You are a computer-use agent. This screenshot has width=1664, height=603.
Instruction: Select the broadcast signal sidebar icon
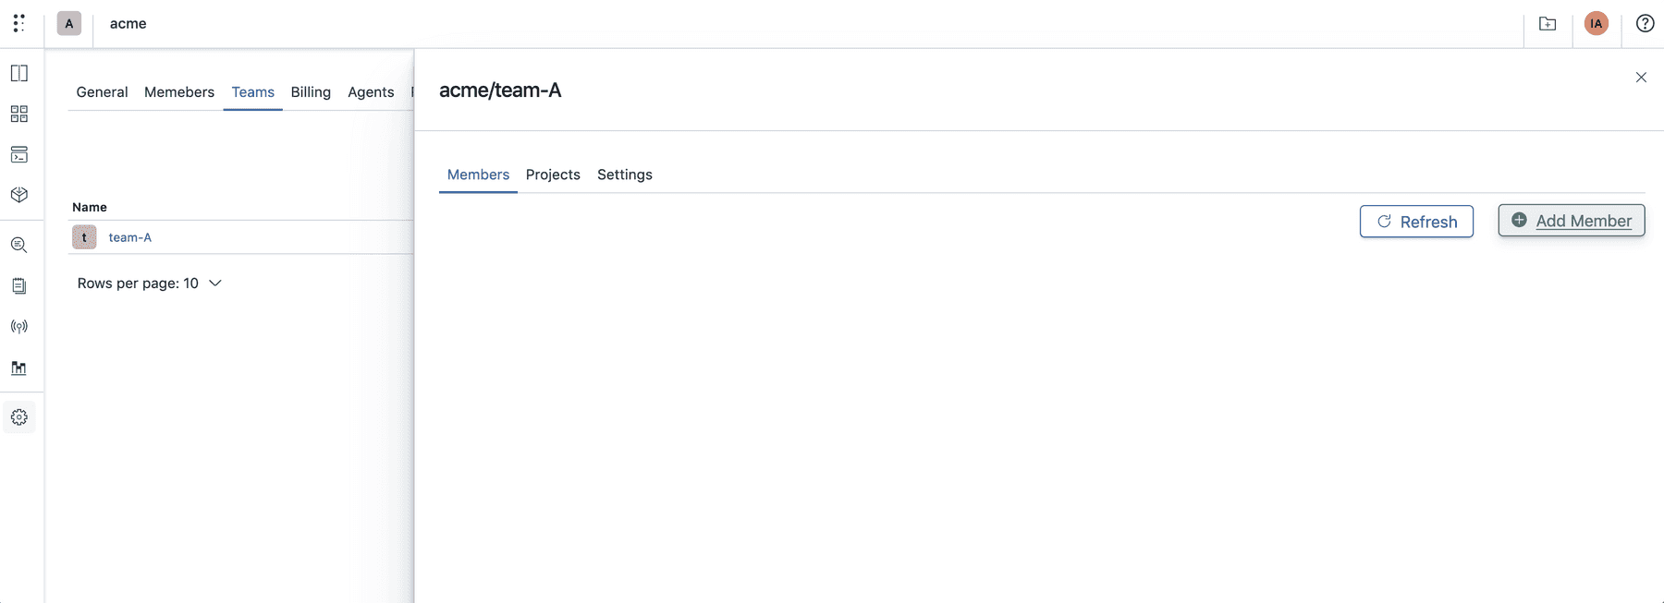(x=18, y=326)
